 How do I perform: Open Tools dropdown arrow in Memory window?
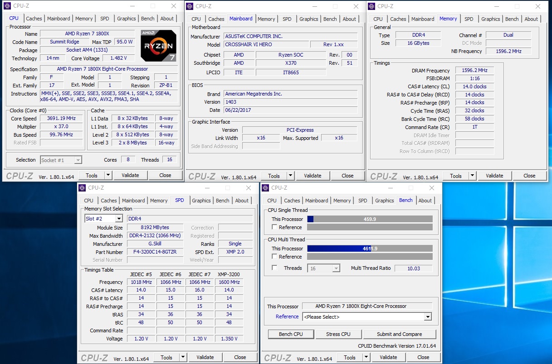pyautogui.click(x=473, y=176)
